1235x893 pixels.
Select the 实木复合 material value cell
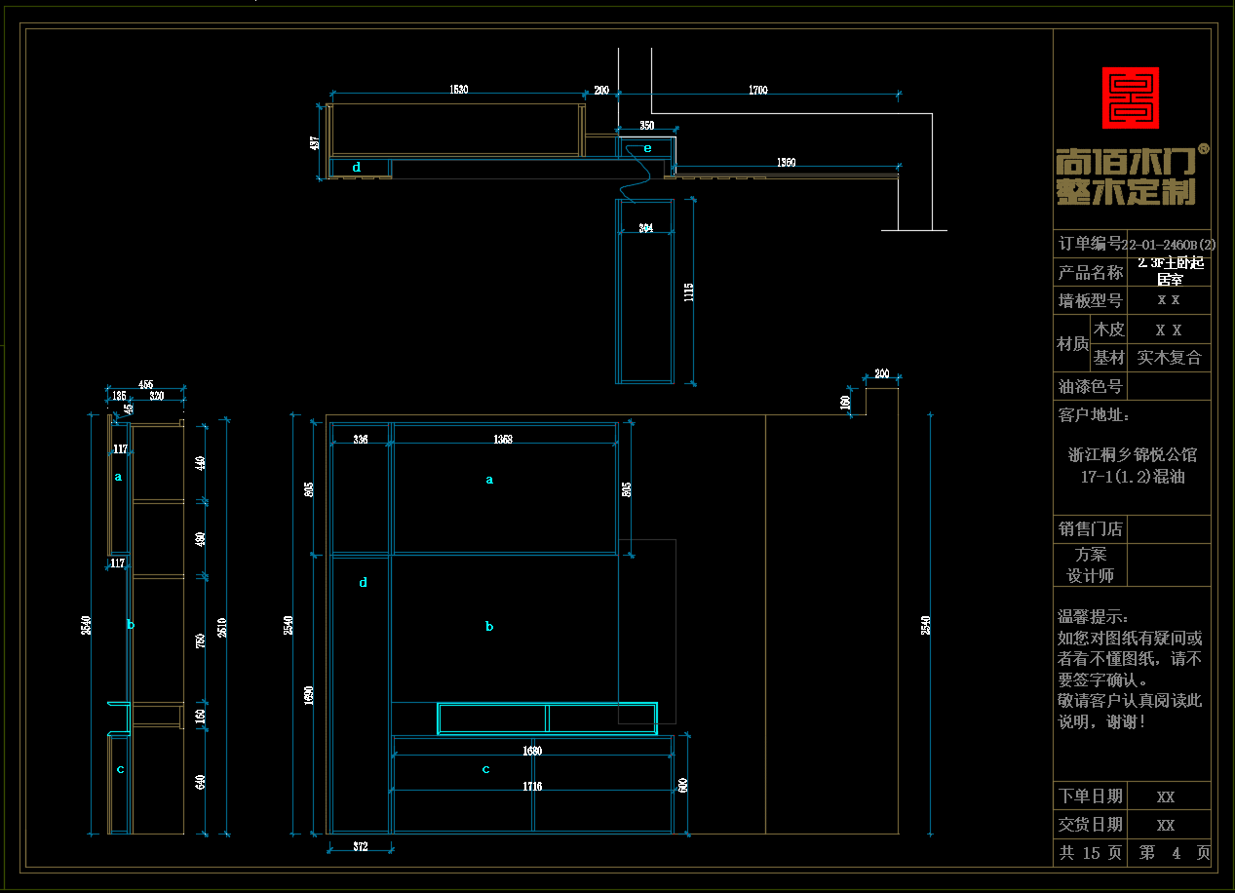pos(1169,358)
